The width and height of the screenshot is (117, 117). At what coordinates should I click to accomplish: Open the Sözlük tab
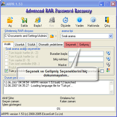(x=31, y=45)
